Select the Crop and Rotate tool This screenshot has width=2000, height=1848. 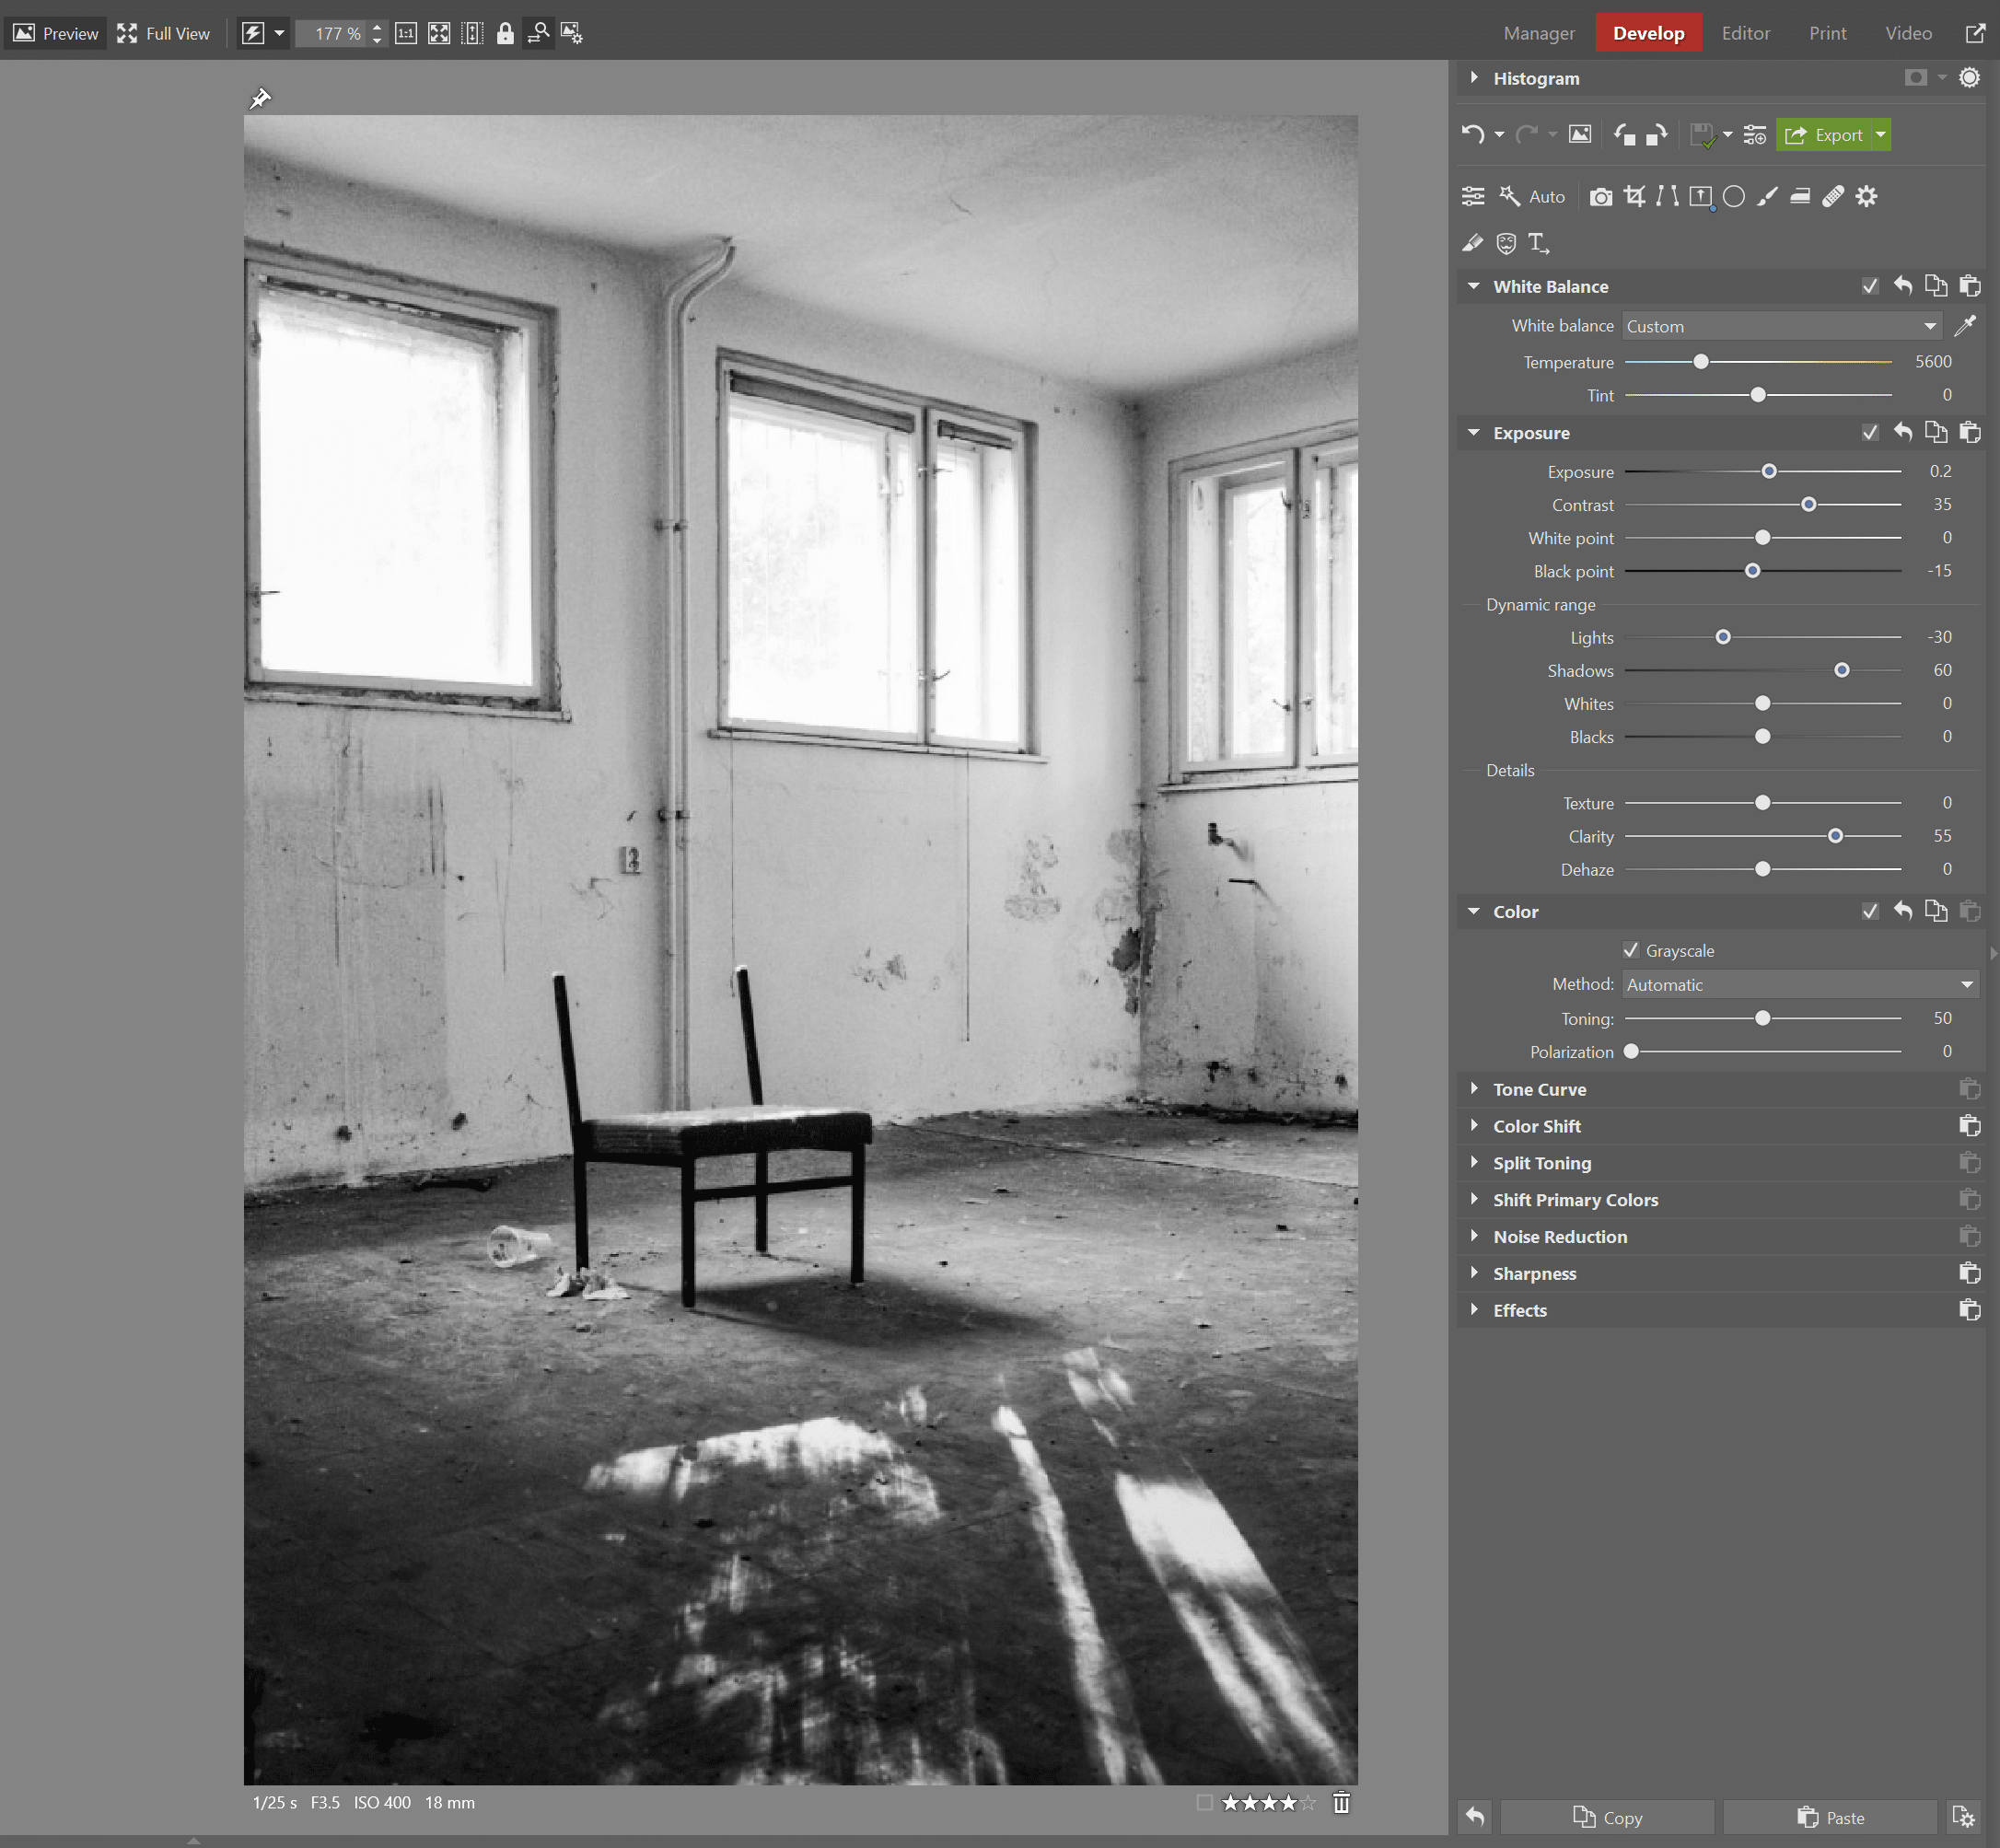[1634, 196]
